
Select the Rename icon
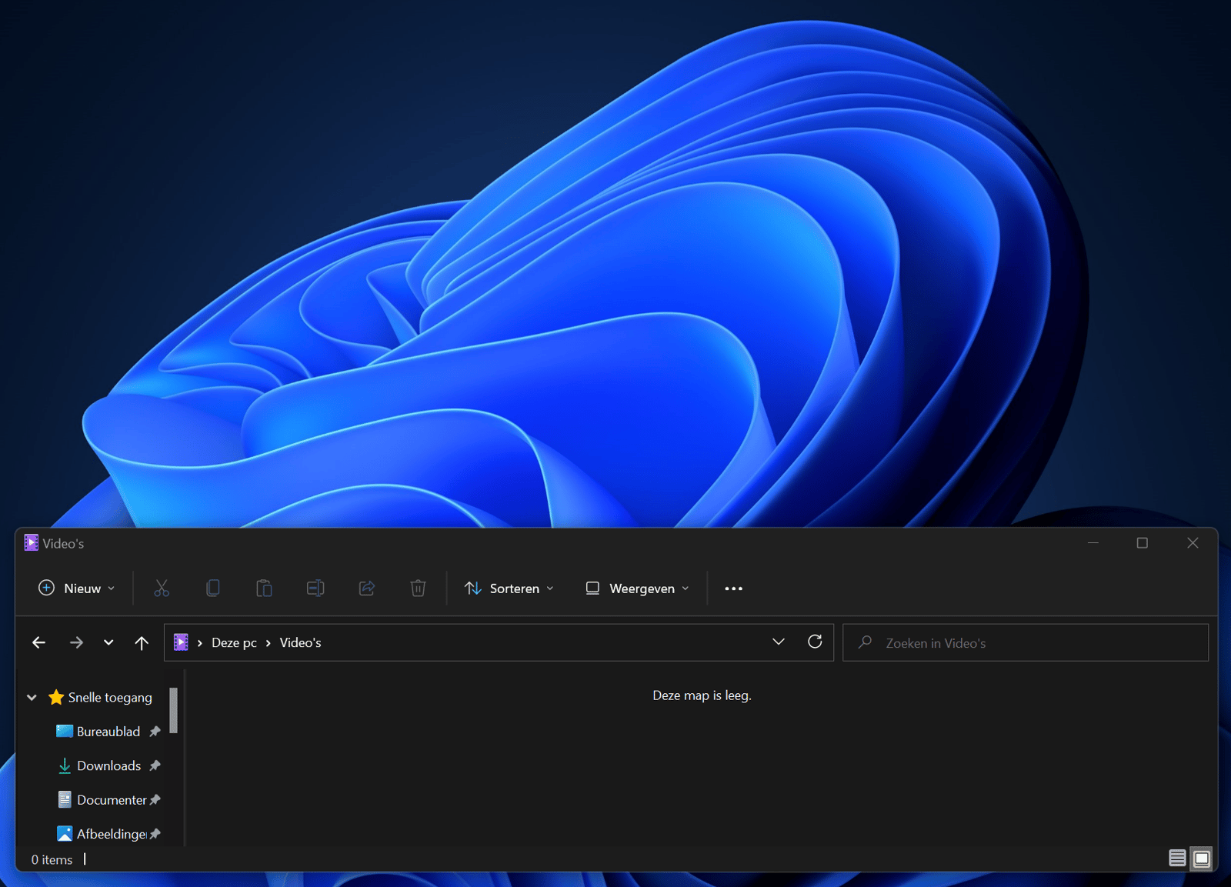pyautogui.click(x=315, y=588)
